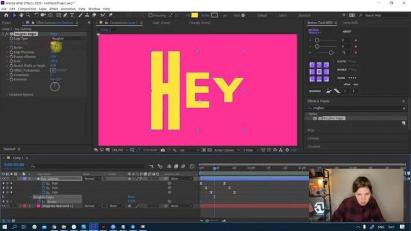Click the Motion Tools sequence stairs-up icon
This screenshot has height=231, width=411.
pyautogui.click(x=329, y=91)
